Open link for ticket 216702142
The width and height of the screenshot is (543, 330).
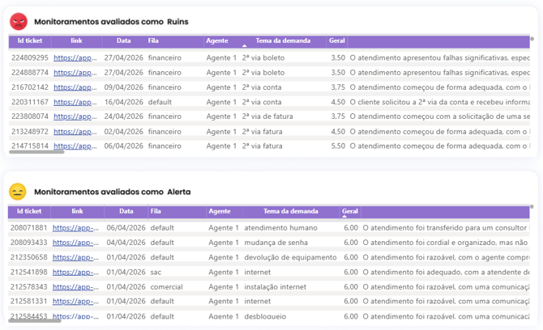(x=75, y=87)
